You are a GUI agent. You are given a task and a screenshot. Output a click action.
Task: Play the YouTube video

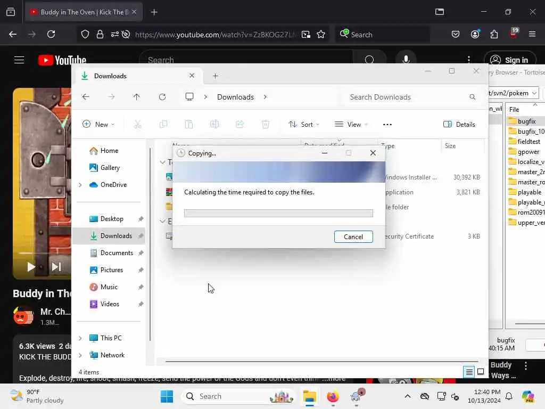click(31, 267)
